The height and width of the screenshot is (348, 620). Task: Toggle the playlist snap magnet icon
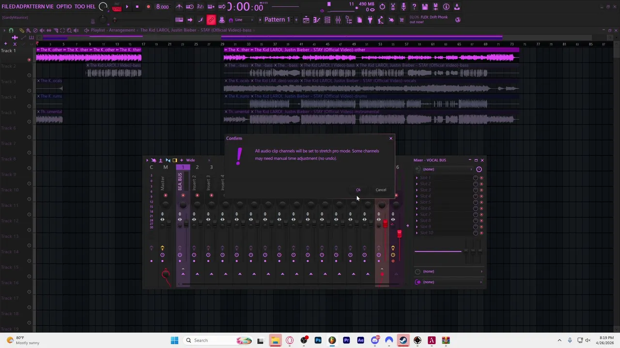[11, 30]
